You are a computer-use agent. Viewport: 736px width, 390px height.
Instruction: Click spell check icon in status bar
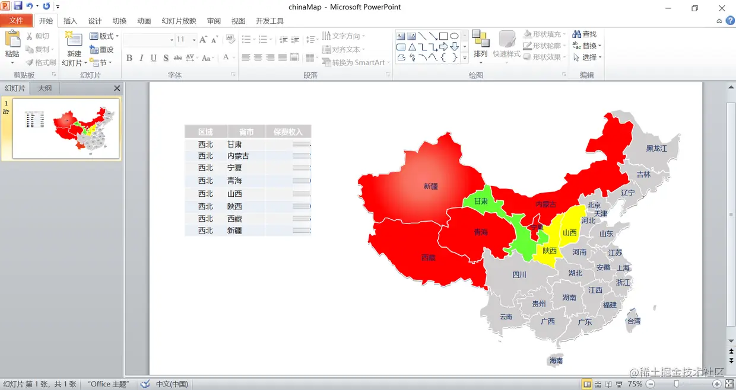(x=145, y=384)
